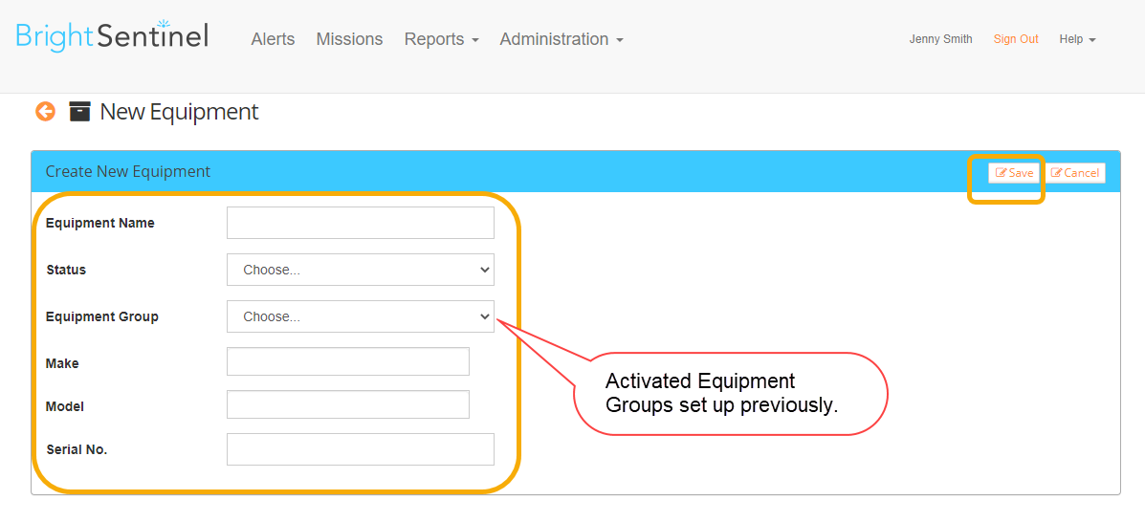The image size is (1145, 522).
Task: Click the archive box icon beside New Equipment
Action: pyautogui.click(x=79, y=111)
